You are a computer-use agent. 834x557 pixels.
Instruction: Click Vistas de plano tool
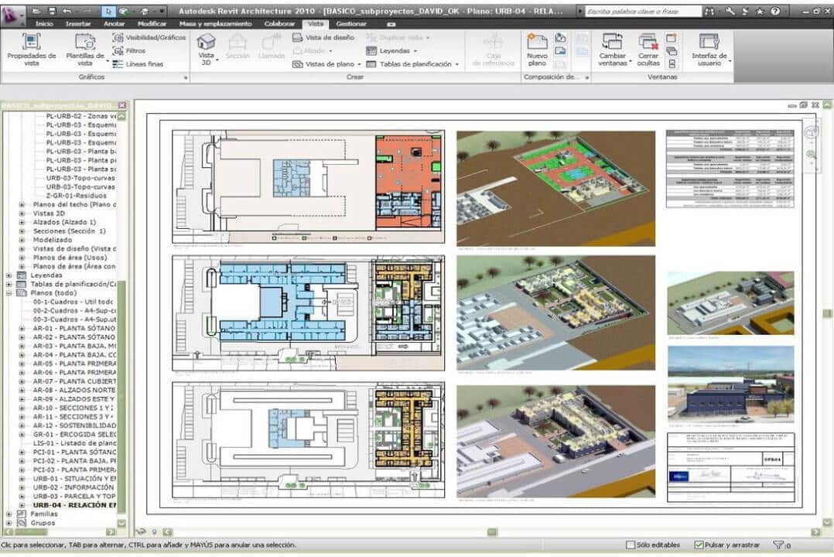[x=326, y=64]
